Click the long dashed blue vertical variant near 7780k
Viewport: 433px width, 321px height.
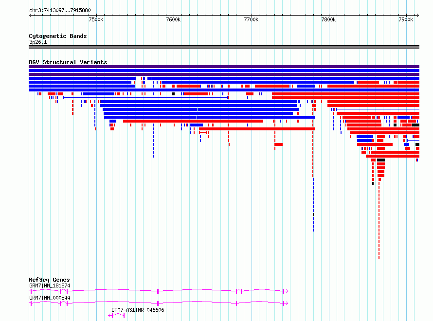313,204
